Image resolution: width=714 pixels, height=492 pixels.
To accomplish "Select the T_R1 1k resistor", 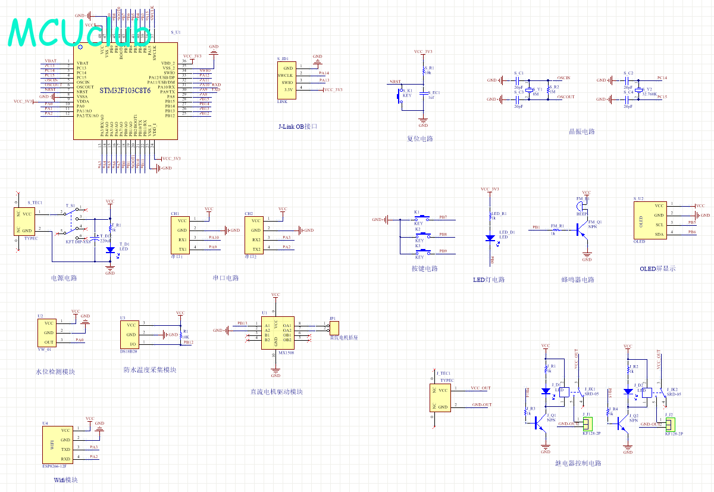I will click(110, 228).
